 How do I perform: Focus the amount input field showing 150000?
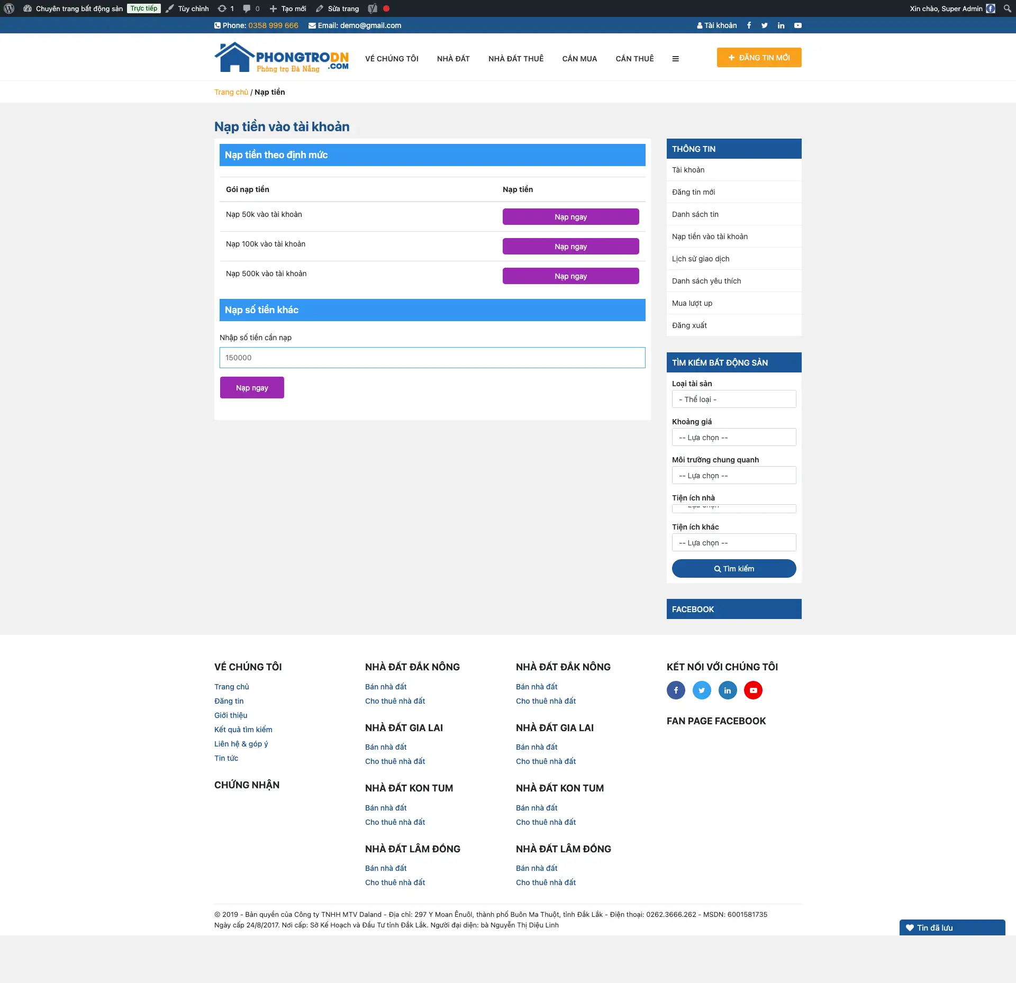[x=432, y=358]
